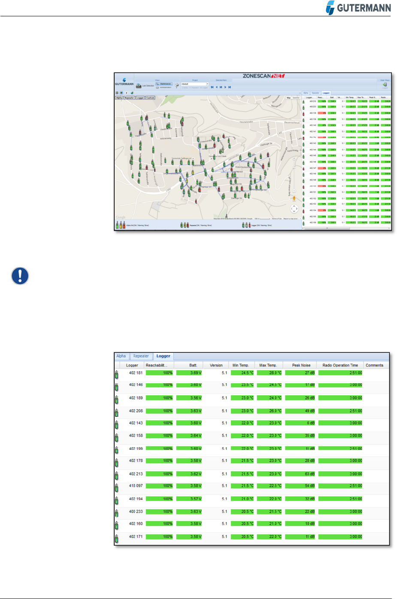Click the map zoom-out minus button
The height and width of the screenshot is (599, 397).
(294, 191)
